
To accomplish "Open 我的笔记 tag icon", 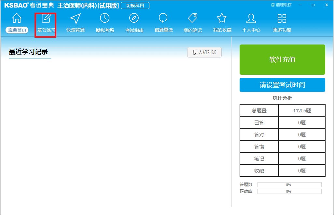I will pos(192,19).
